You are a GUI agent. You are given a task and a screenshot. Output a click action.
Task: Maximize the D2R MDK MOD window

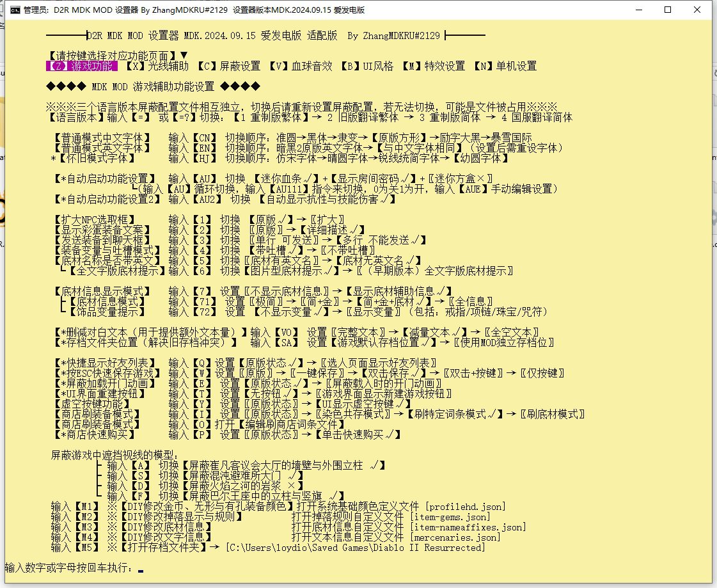click(668, 10)
